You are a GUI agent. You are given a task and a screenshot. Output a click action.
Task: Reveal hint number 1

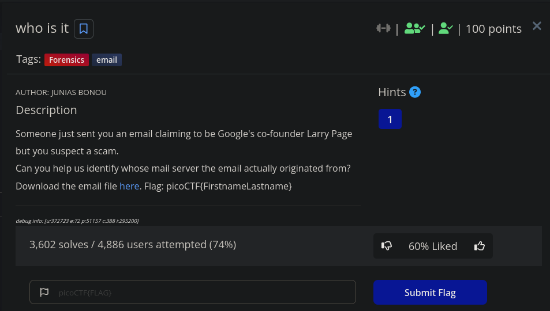(390, 119)
